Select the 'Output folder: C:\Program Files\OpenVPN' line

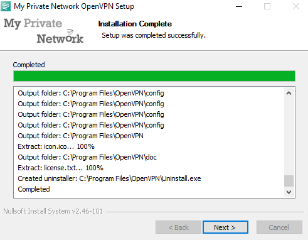coord(80,136)
